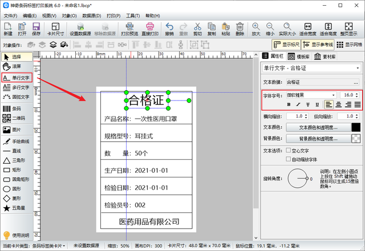This screenshot has width=365, height=251.
Task: Click the 文本数据 field containing 合格证
Action: pos(319,82)
